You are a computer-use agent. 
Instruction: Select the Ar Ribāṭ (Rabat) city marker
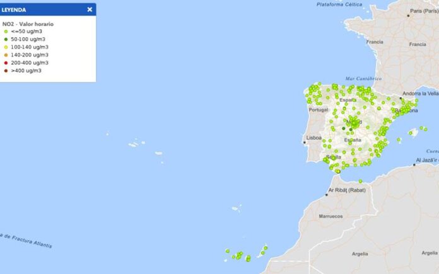click(x=327, y=195)
